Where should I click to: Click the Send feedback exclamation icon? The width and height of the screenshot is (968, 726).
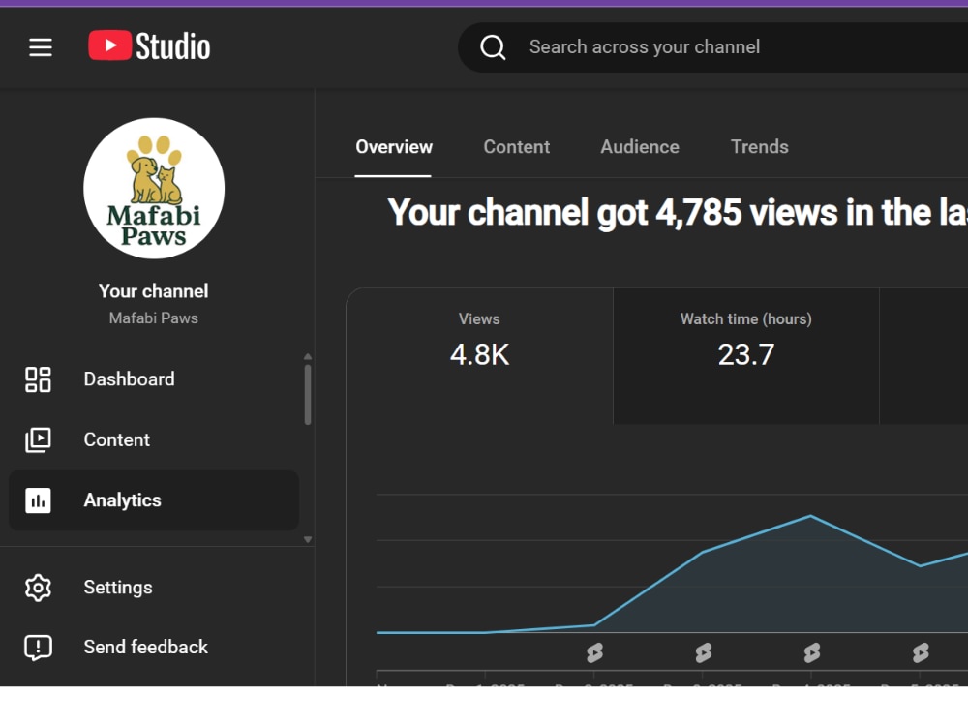[38, 648]
